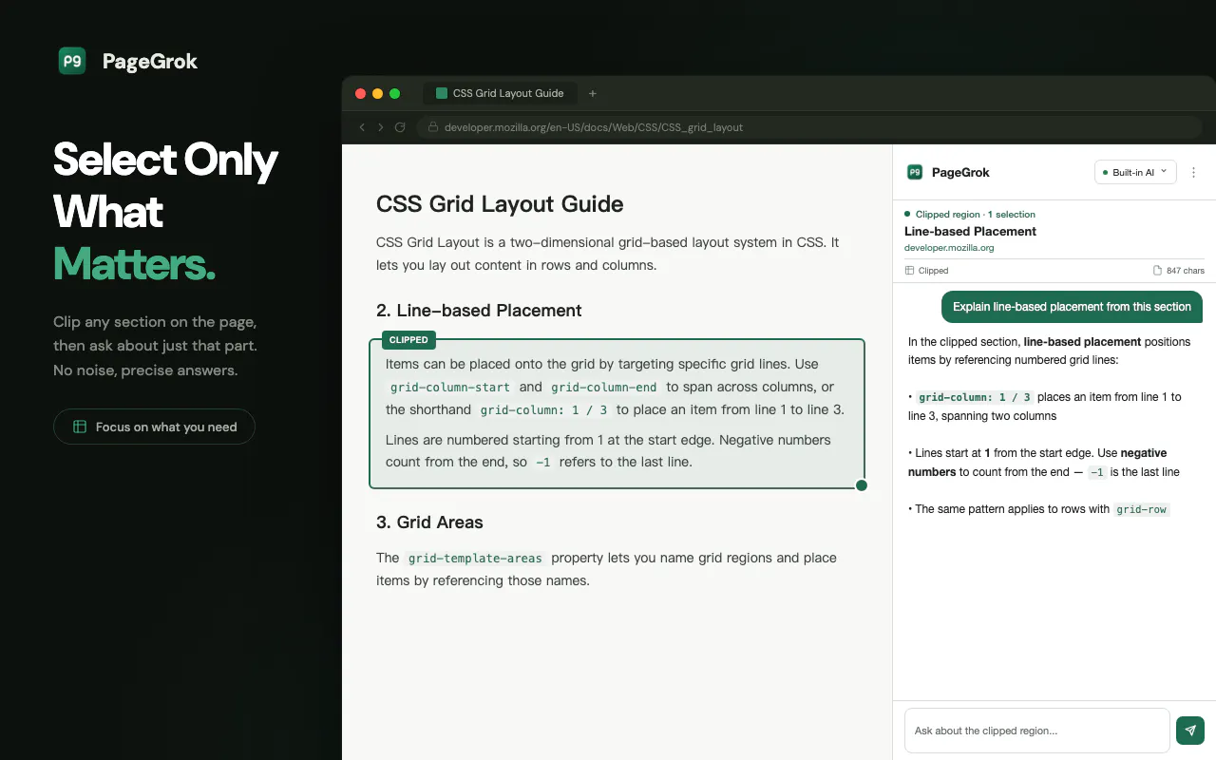
Task: Click the lock icon in the address bar
Action: coord(433,127)
